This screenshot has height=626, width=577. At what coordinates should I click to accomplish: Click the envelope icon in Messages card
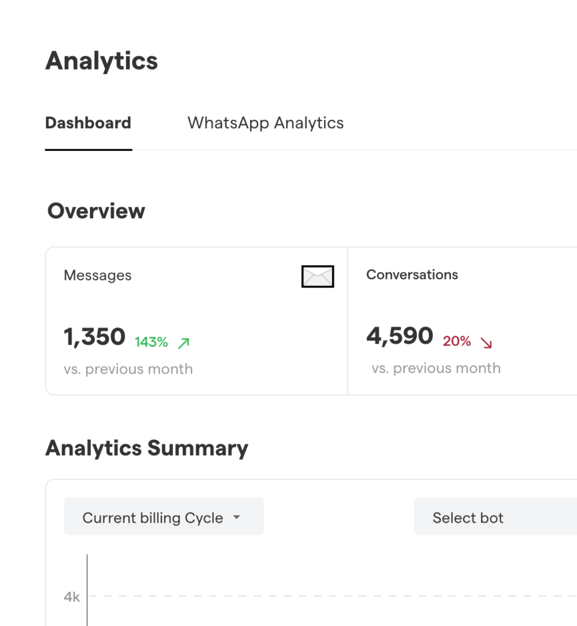pyautogui.click(x=318, y=277)
